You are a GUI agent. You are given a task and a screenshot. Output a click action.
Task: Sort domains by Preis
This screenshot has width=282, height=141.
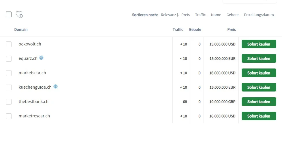pos(185,15)
